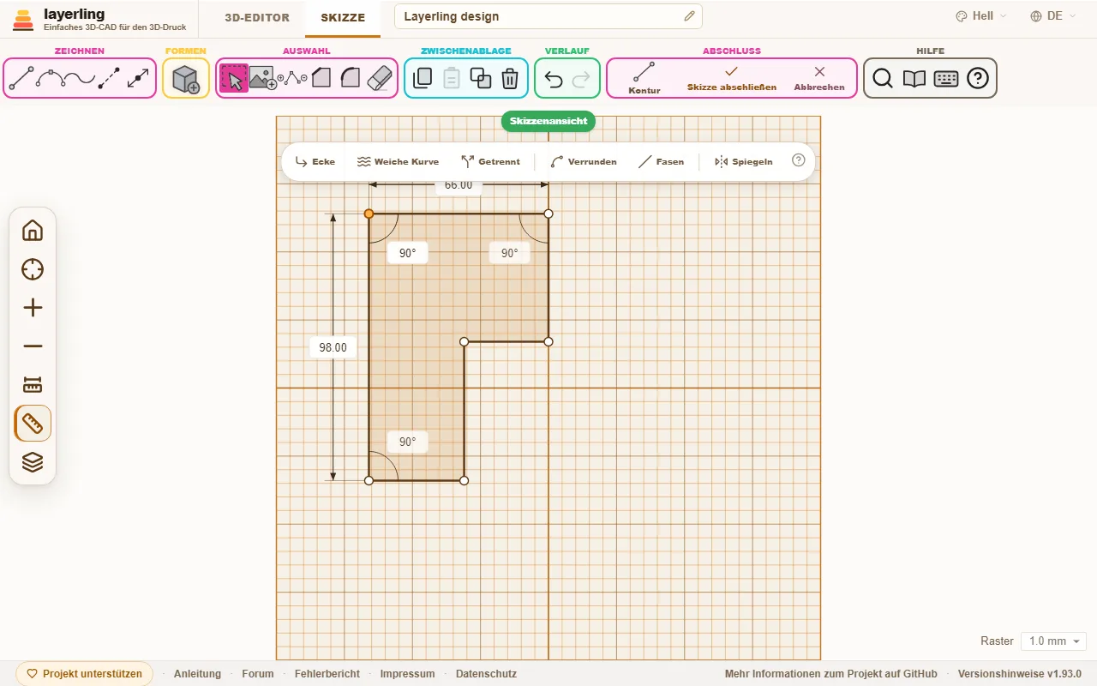1097x686 pixels.
Task: Select the move point arrow tool
Action: pyautogui.click(x=138, y=79)
